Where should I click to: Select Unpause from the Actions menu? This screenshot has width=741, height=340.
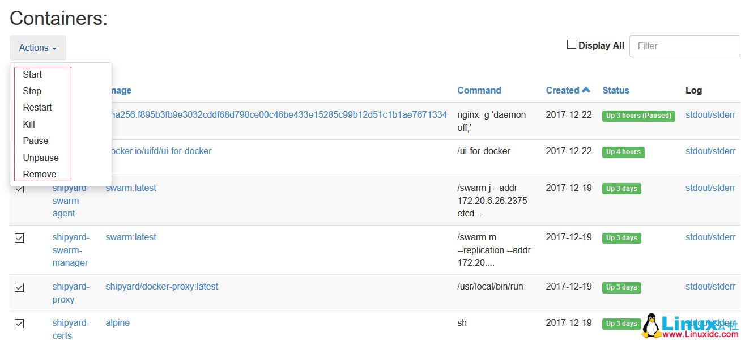40,158
